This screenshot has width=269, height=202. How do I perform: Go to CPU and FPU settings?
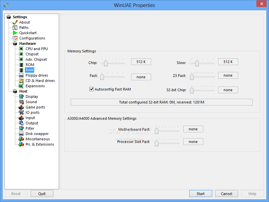[37, 49]
